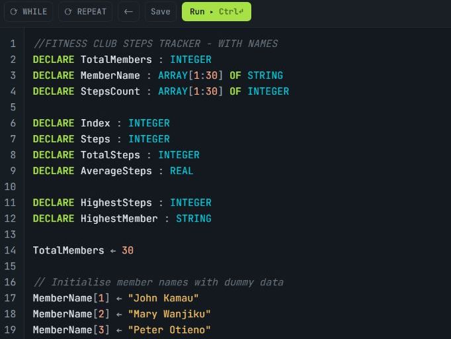This screenshot has width=451, height=339.
Task: Click the DECLARE keyword on line 6
Action: [x=54, y=123]
